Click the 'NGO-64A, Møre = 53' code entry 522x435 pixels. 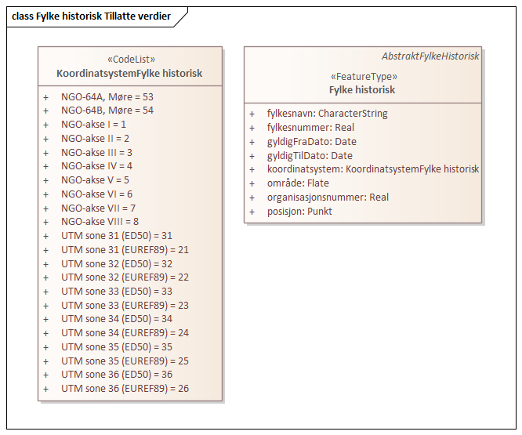click(107, 96)
